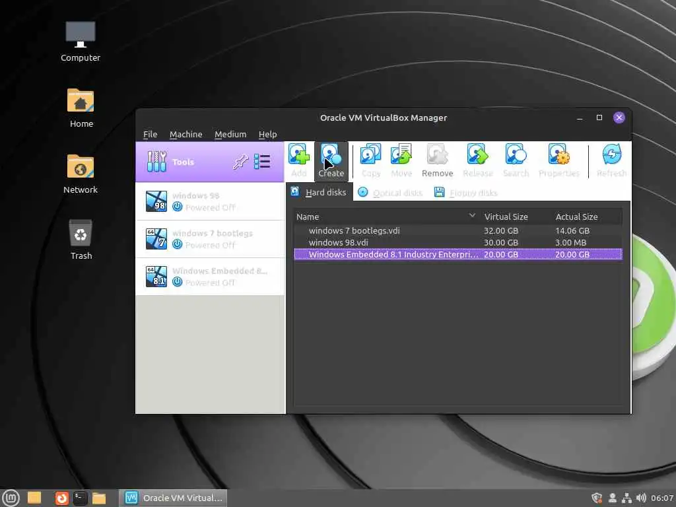Click the Search toolbar icon
Viewport: 676px width, 507px height.
pos(516,160)
